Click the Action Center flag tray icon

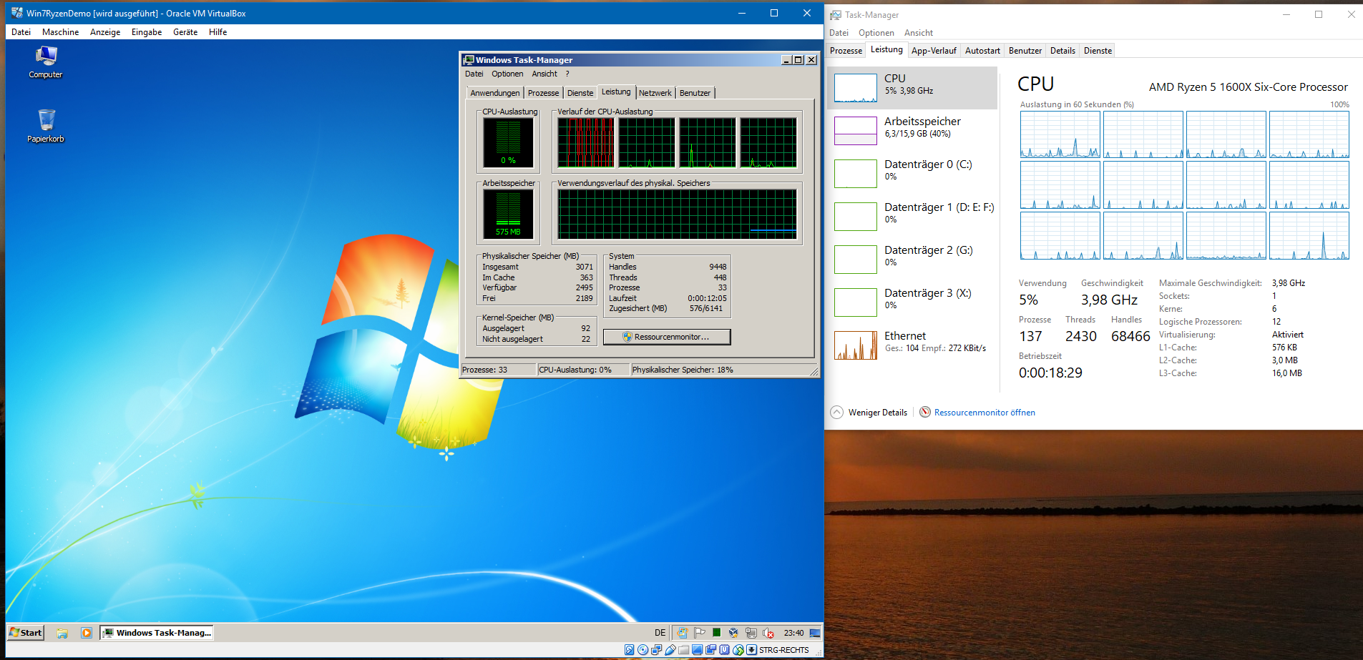[700, 633]
